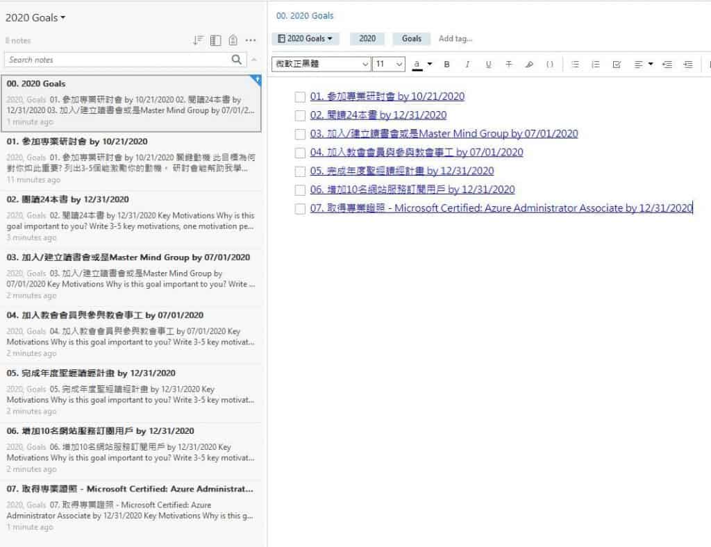711x547 pixels.
Task: Check off goal 07 Azure Administrator Associate
Action: point(300,209)
